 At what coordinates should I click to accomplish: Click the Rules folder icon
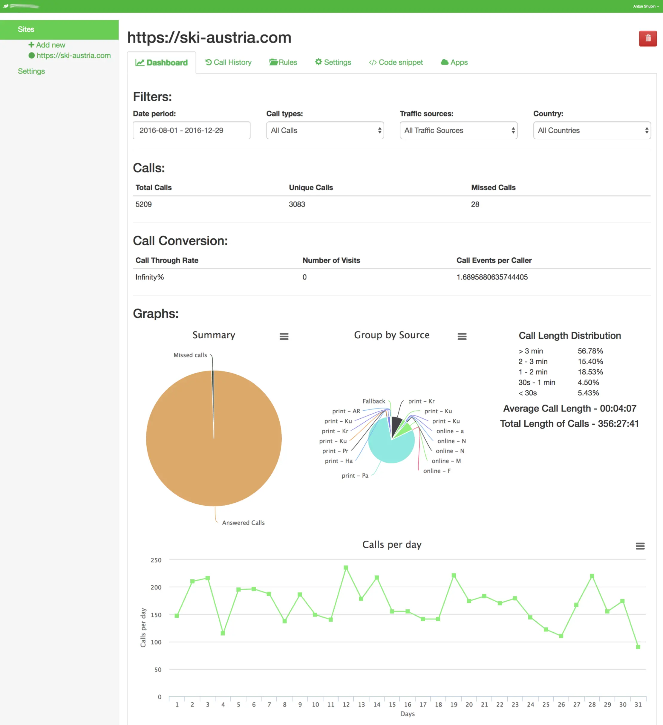click(273, 62)
